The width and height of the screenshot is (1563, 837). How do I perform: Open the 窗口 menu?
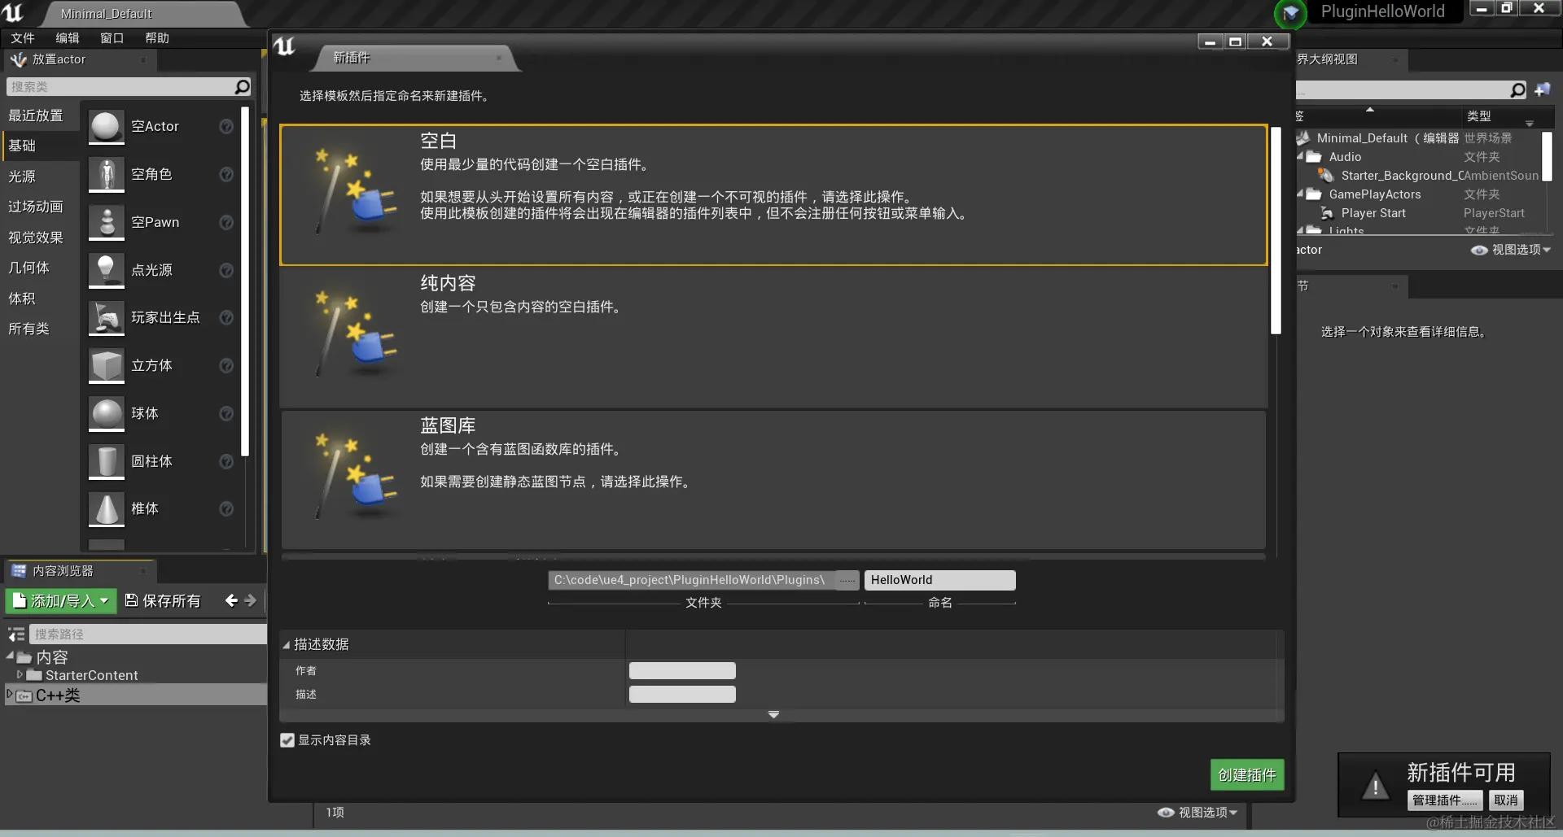112,38
